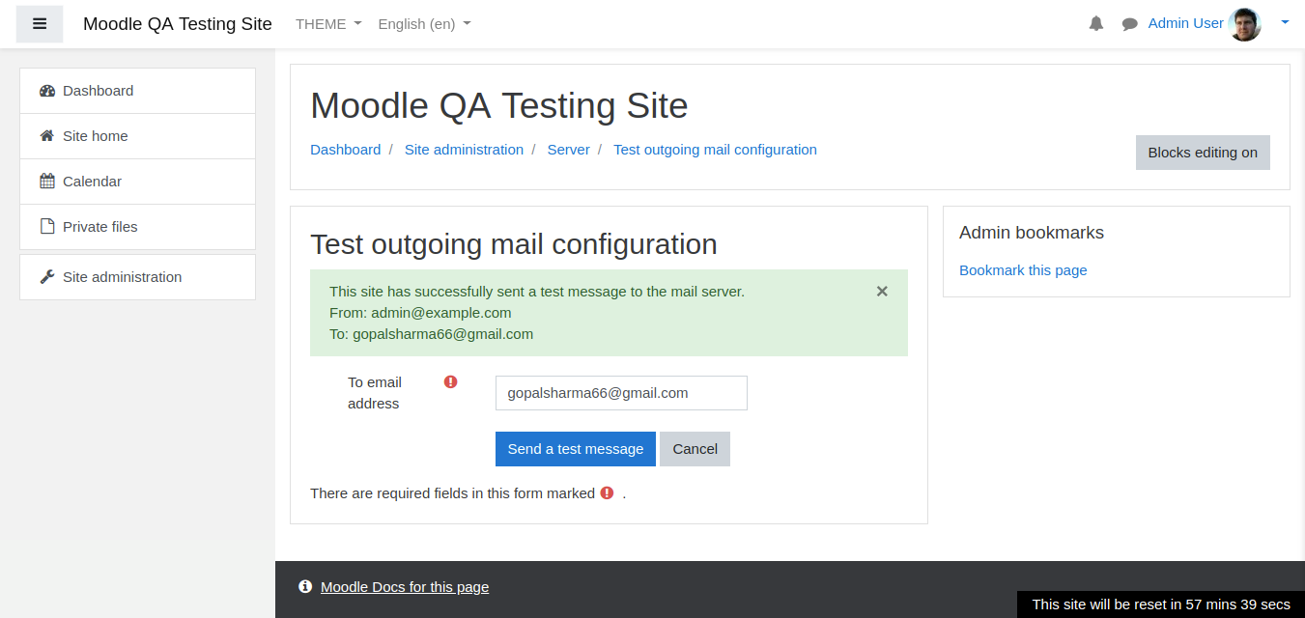Image resolution: width=1305 pixels, height=618 pixels.
Task: Click the Cancel button
Action: [x=695, y=449]
